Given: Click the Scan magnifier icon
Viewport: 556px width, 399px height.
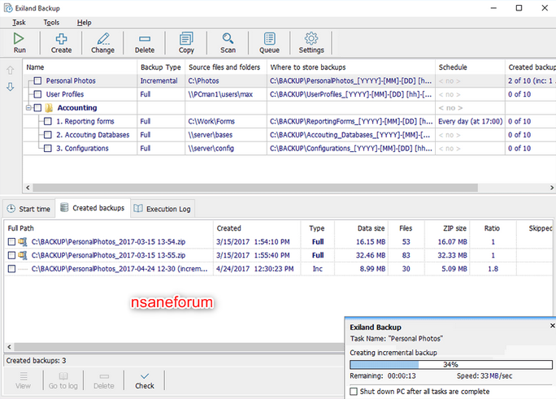Looking at the screenshot, I should (x=228, y=38).
